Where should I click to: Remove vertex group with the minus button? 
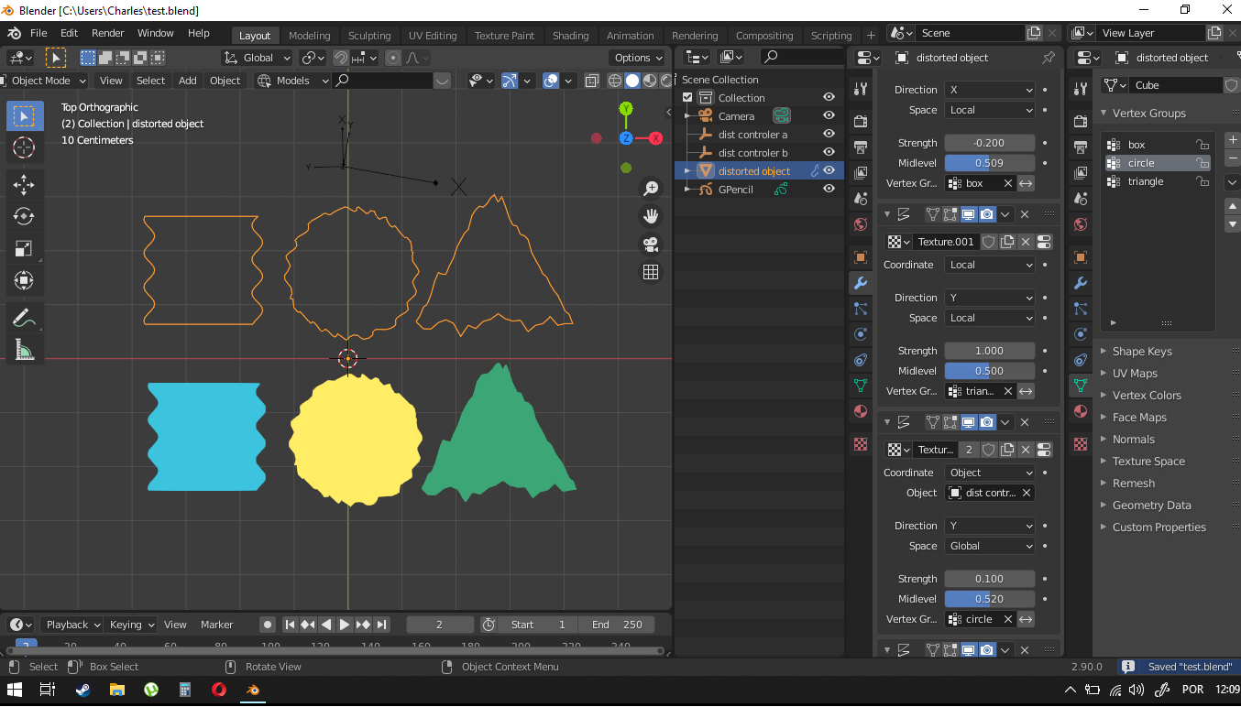(1233, 158)
